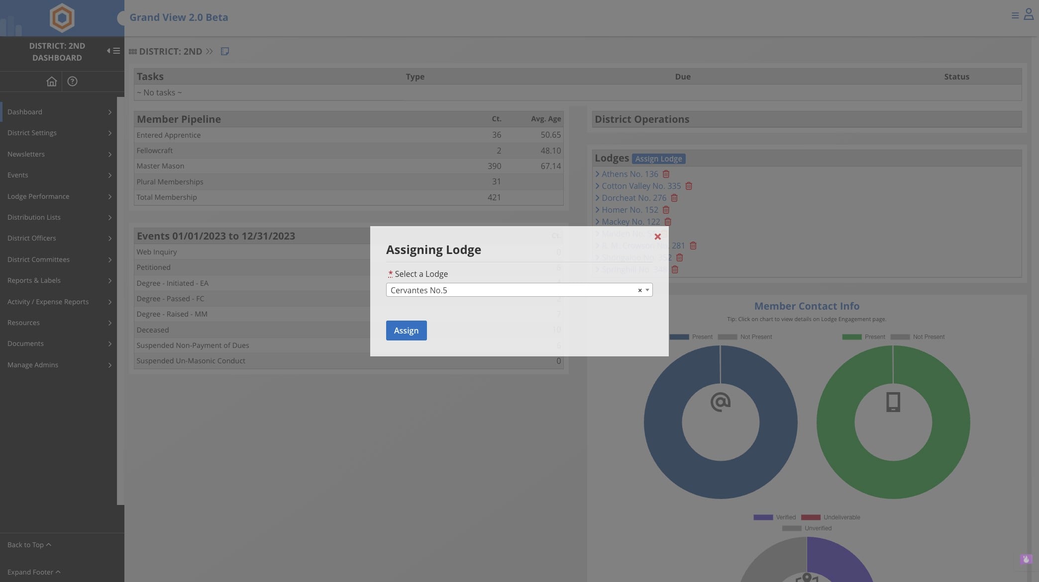Open Dashboard sidebar menu
The image size is (1039, 582).
(x=59, y=112)
